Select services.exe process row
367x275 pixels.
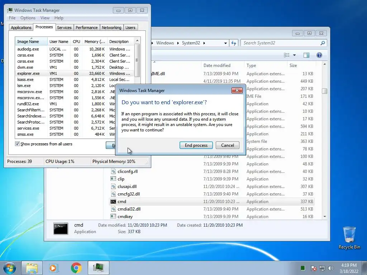pos(66,128)
